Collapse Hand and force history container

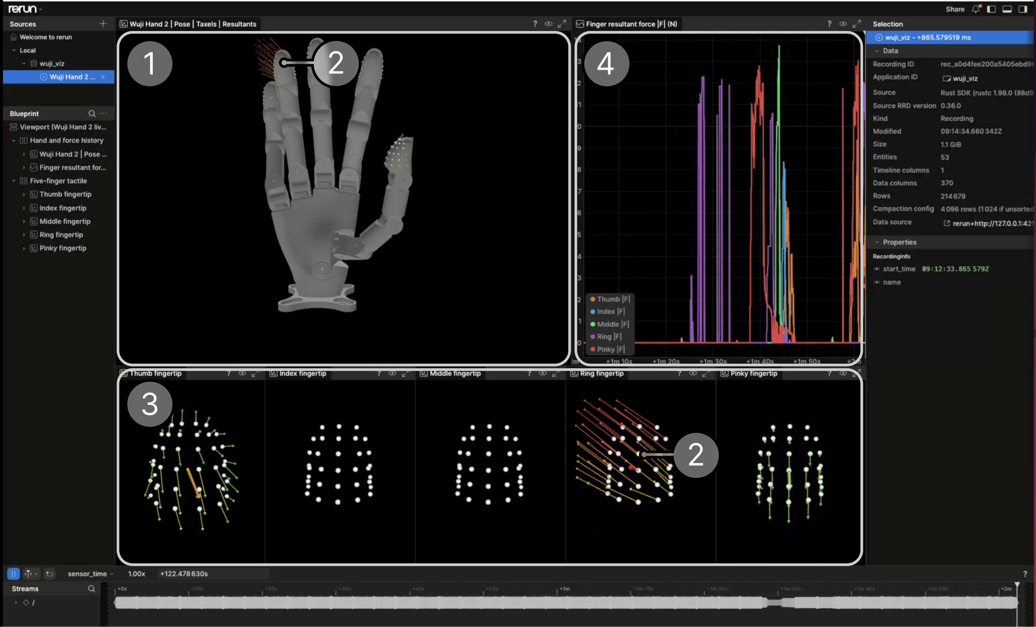point(14,140)
